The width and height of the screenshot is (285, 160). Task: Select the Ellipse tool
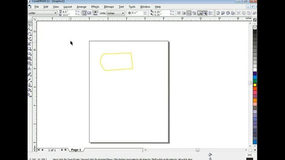point(30,54)
